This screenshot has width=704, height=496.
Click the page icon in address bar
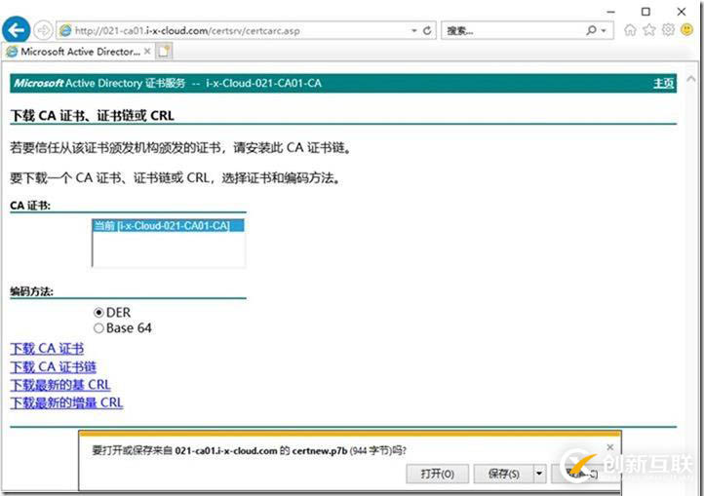(65, 30)
